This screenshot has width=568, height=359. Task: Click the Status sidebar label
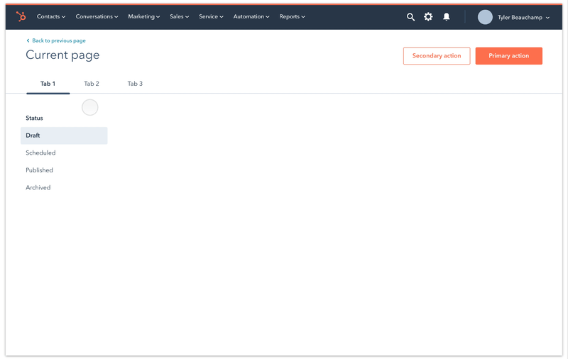point(34,118)
